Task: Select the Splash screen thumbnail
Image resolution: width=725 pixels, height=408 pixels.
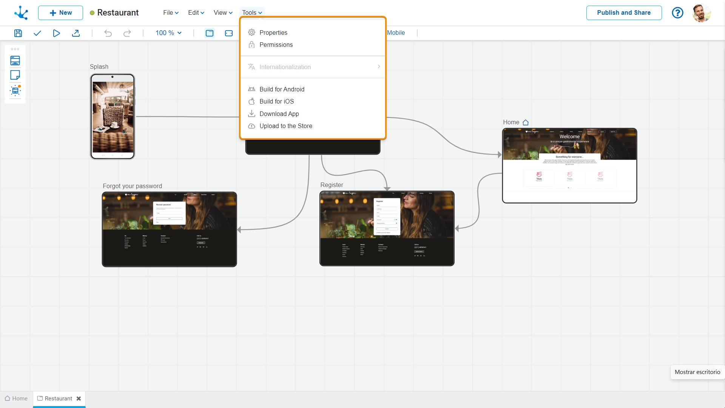Action: point(113,116)
